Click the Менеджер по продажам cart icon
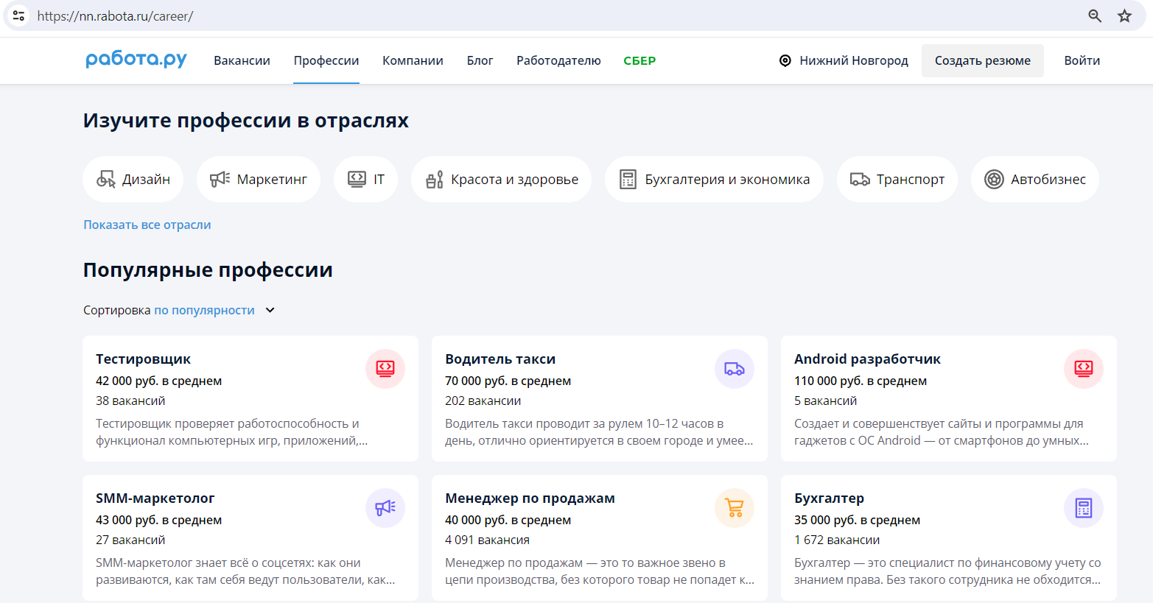 [734, 507]
